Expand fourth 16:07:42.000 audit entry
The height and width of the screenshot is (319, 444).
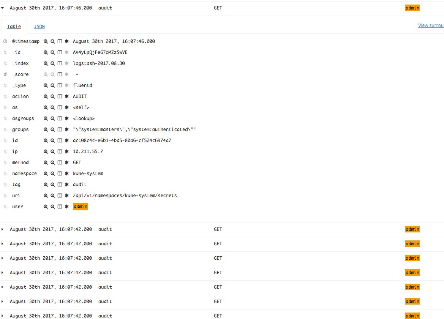3,273
